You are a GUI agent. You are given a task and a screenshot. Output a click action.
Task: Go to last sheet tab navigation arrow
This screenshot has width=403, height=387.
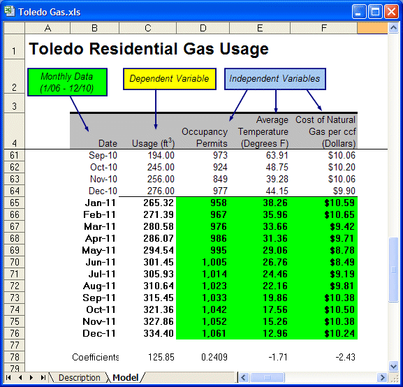[43, 377]
